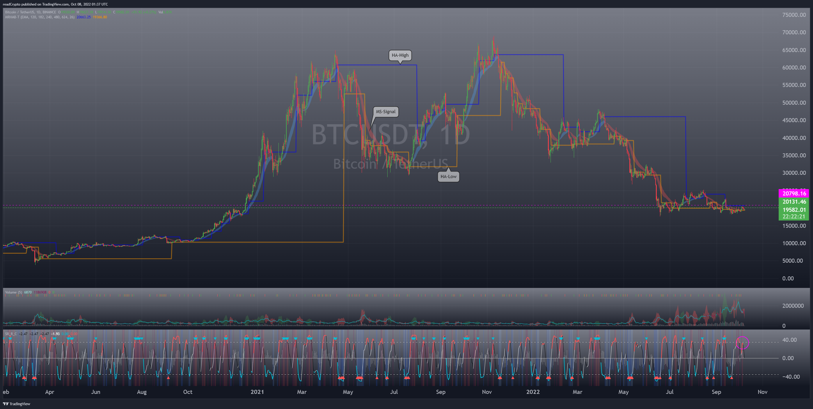Click the 40.00 oscillator axis label

(790, 340)
